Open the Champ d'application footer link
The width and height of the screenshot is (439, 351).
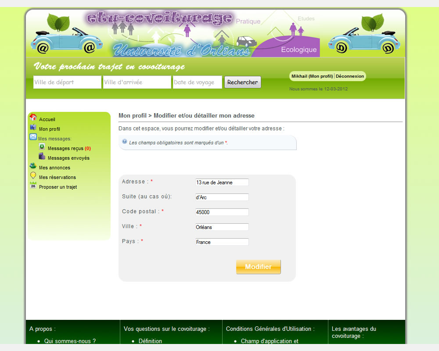(270, 341)
